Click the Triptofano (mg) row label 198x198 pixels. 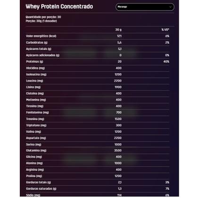36,125
